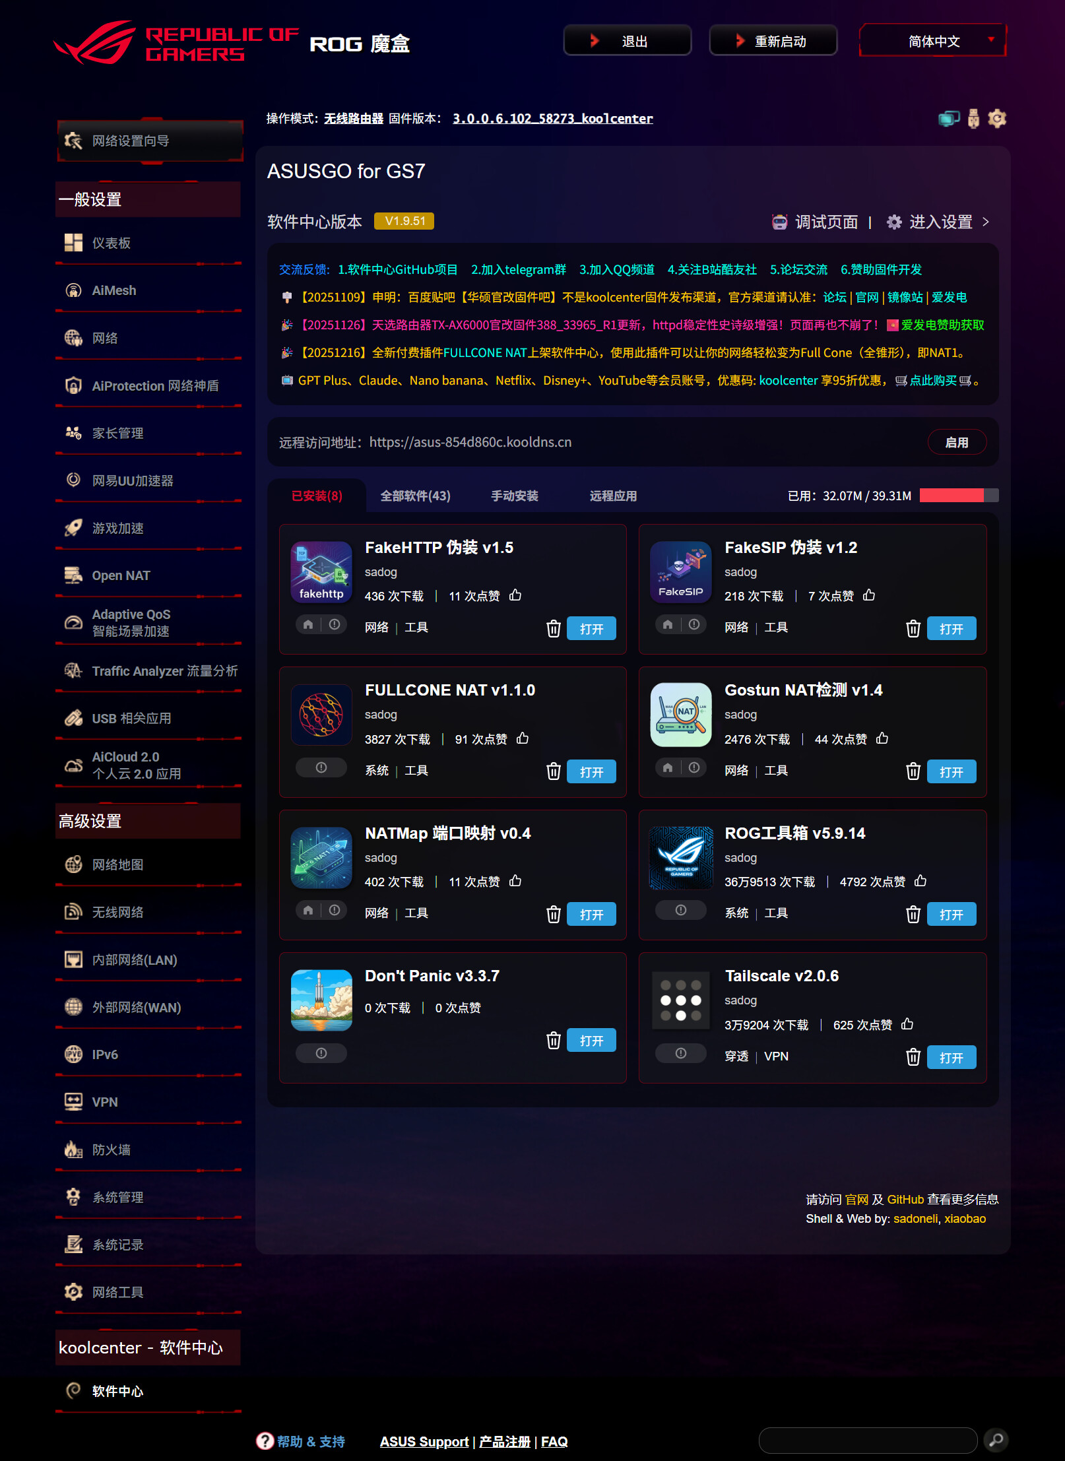Viewport: 1065px width, 1461px height.
Task: Focus the footer search input field
Action: coord(868,1441)
